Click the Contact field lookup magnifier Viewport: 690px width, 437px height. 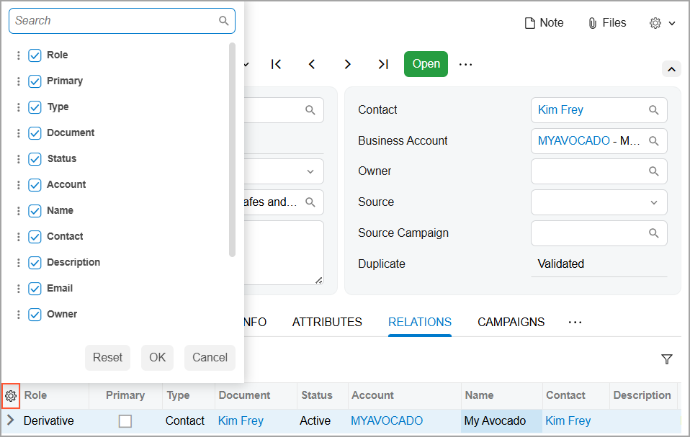(x=653, y=110)
